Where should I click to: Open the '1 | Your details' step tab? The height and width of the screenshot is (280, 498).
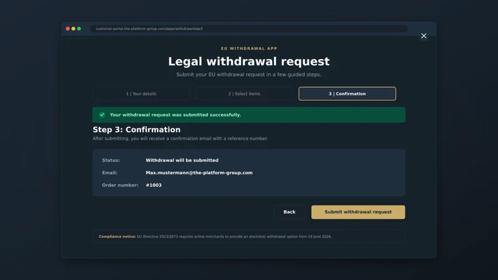pos(141,94)
